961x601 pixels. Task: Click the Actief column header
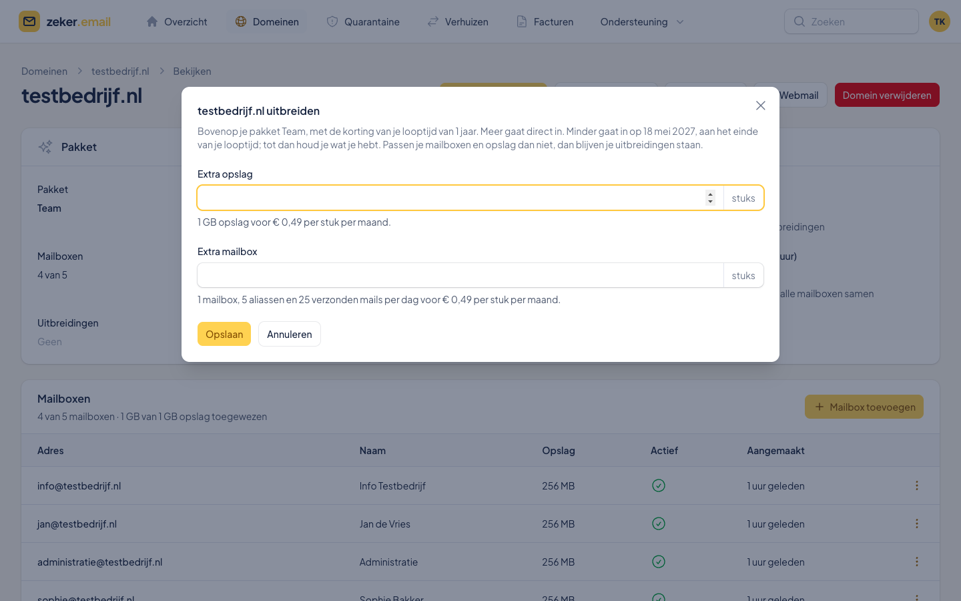click(664, 451)
